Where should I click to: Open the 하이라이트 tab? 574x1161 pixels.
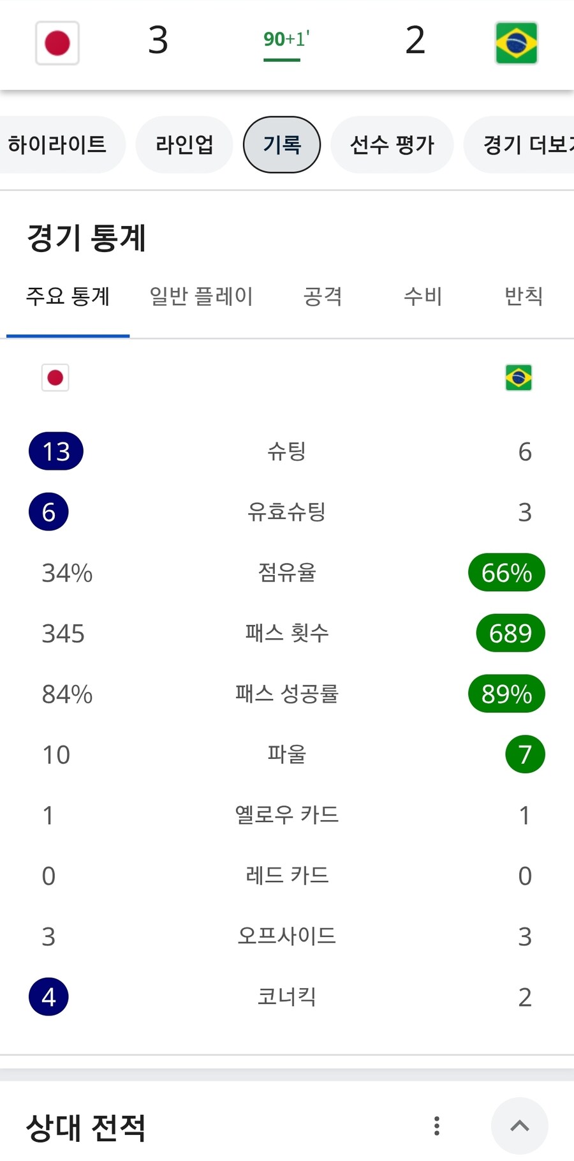coord(57,145)
